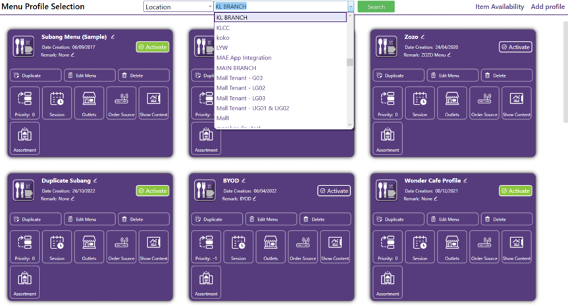Viewport: 568px width, 305px height.
Task: Open Order Source in Duplicate Subang card
Action: tap(121, 246)
